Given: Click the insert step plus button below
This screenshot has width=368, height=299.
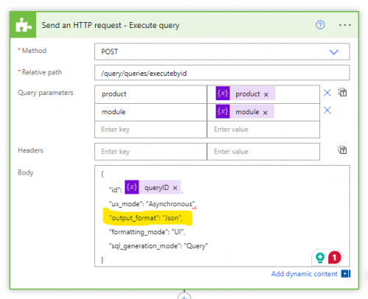Looking at the screenshot, I should (184, 296).
